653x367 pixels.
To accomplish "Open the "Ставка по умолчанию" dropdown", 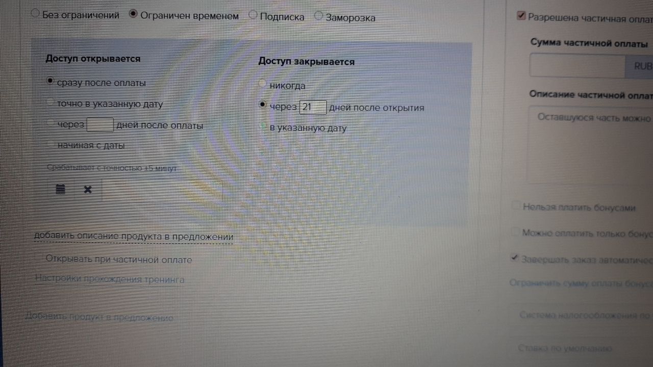I will (x=582, y=348).
